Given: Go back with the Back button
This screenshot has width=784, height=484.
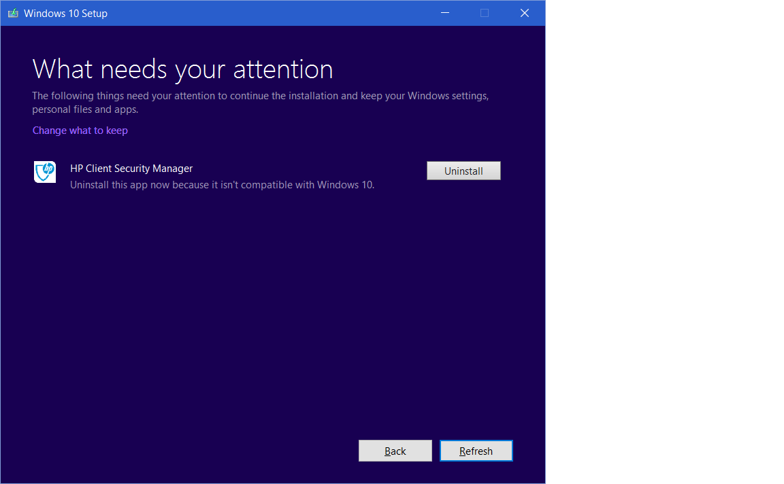Looking at the screenshot, I should (x=395, y=451).
